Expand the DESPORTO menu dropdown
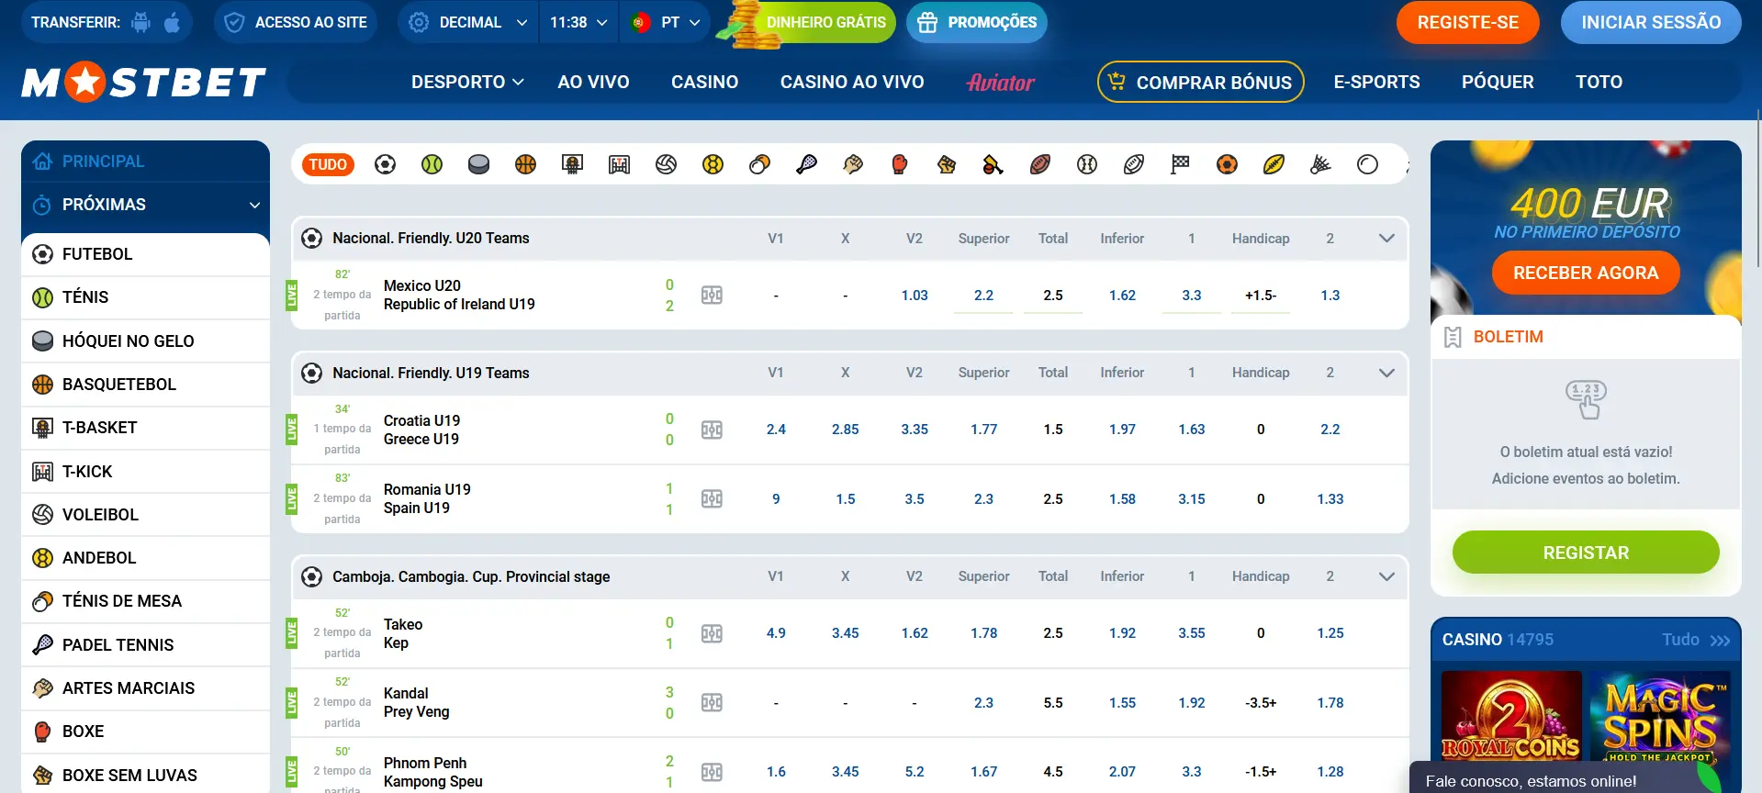Image resolution: width=1762 pixels, height=793 pixels. click(x=467, y=82)
